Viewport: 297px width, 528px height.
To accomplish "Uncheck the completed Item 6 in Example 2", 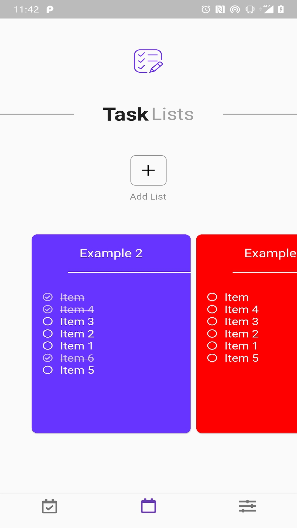I will coord(48,358).
